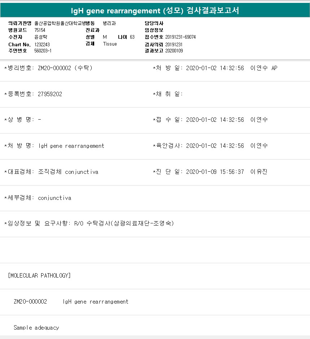The image size is (310, 339).
Task: Click the department value 병리과
Action: click(109, 23)
